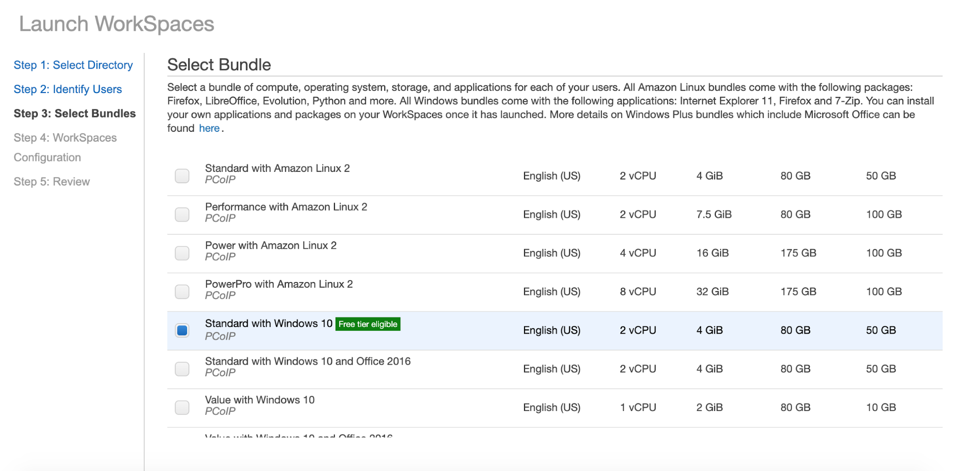
Task: Go to Step 1: Select Directory
Action: tap(73, 65)
